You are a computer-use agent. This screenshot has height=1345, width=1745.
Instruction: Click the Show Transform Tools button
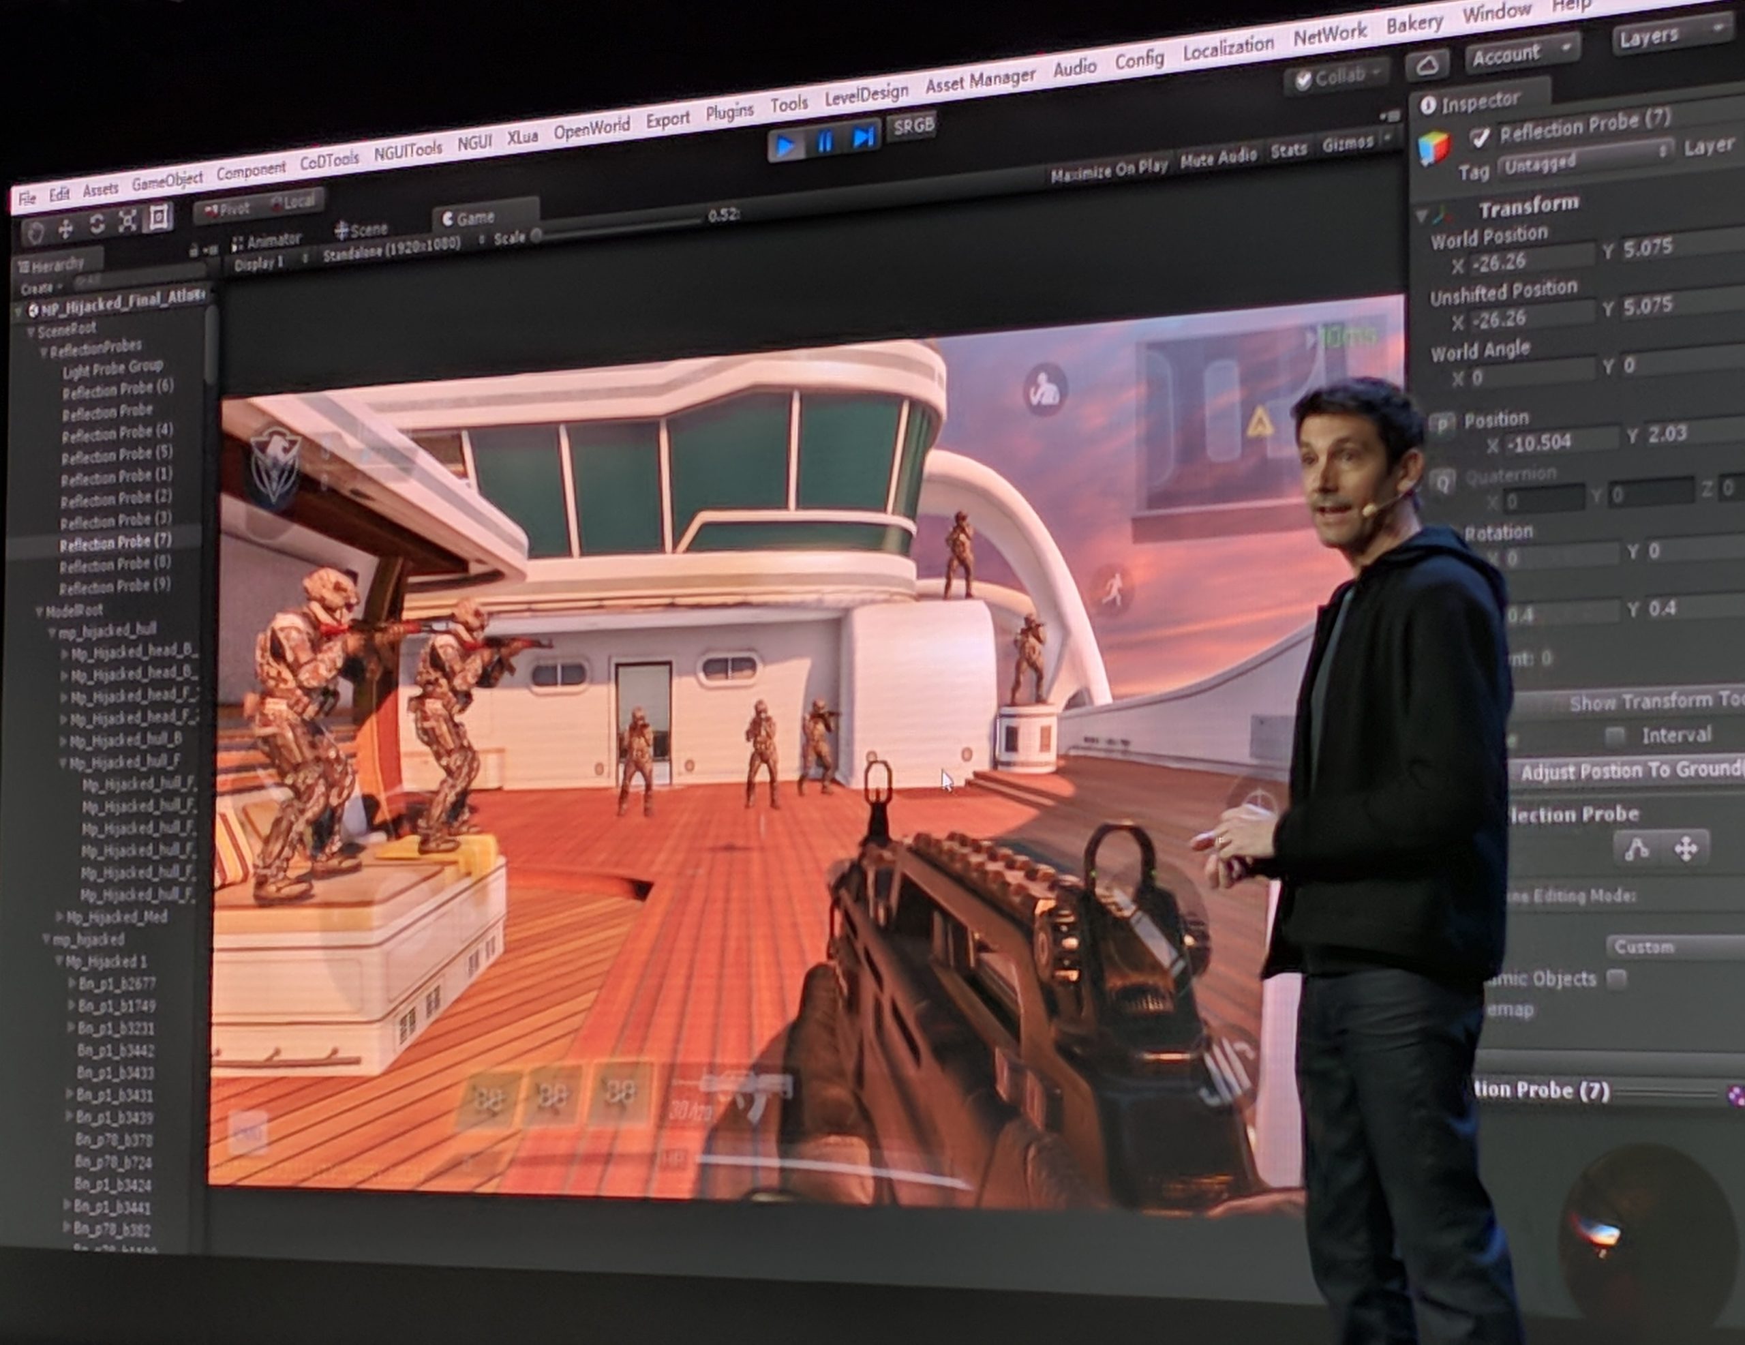(x=1630, y=701)
